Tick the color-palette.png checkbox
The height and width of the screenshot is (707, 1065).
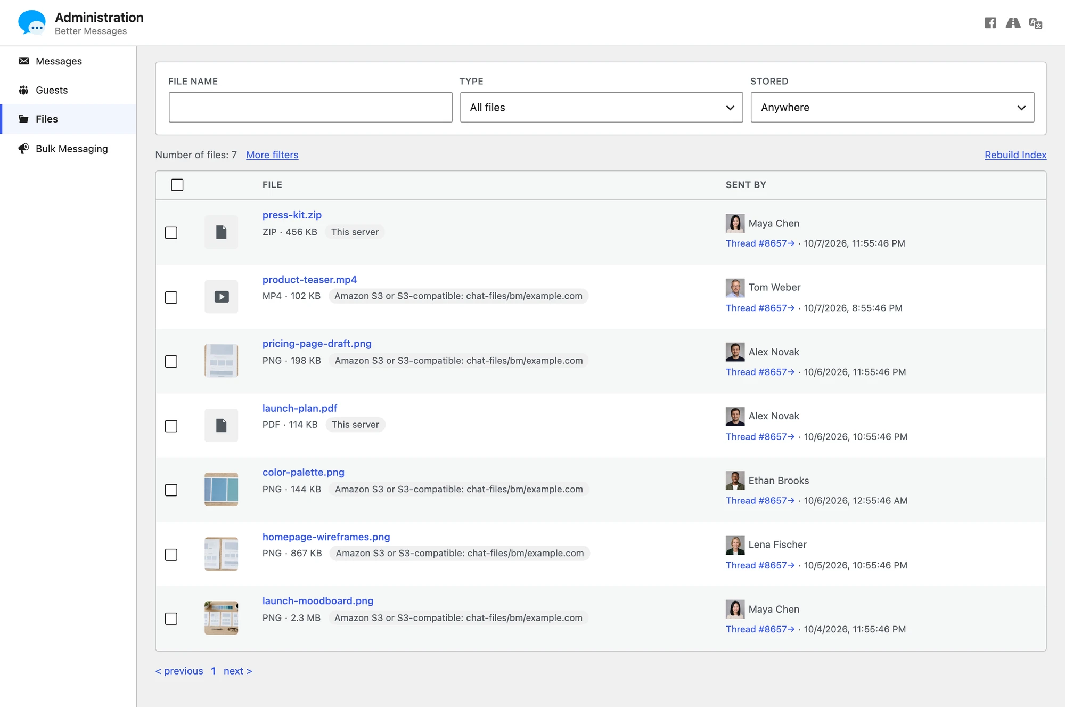(x=171, y=490)
